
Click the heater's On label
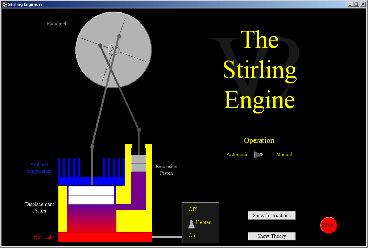pyautogui.click(x=192, y=235)
